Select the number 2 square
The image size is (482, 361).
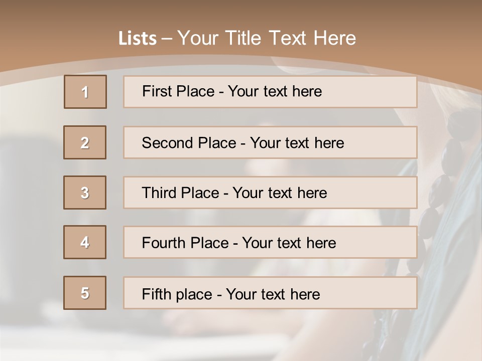(85, 142)
